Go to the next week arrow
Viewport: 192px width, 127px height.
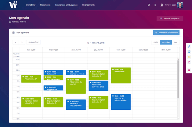22,42
